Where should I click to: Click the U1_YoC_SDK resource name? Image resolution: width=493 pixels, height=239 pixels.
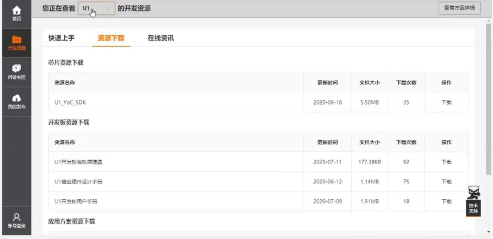(x=70, y=102)
